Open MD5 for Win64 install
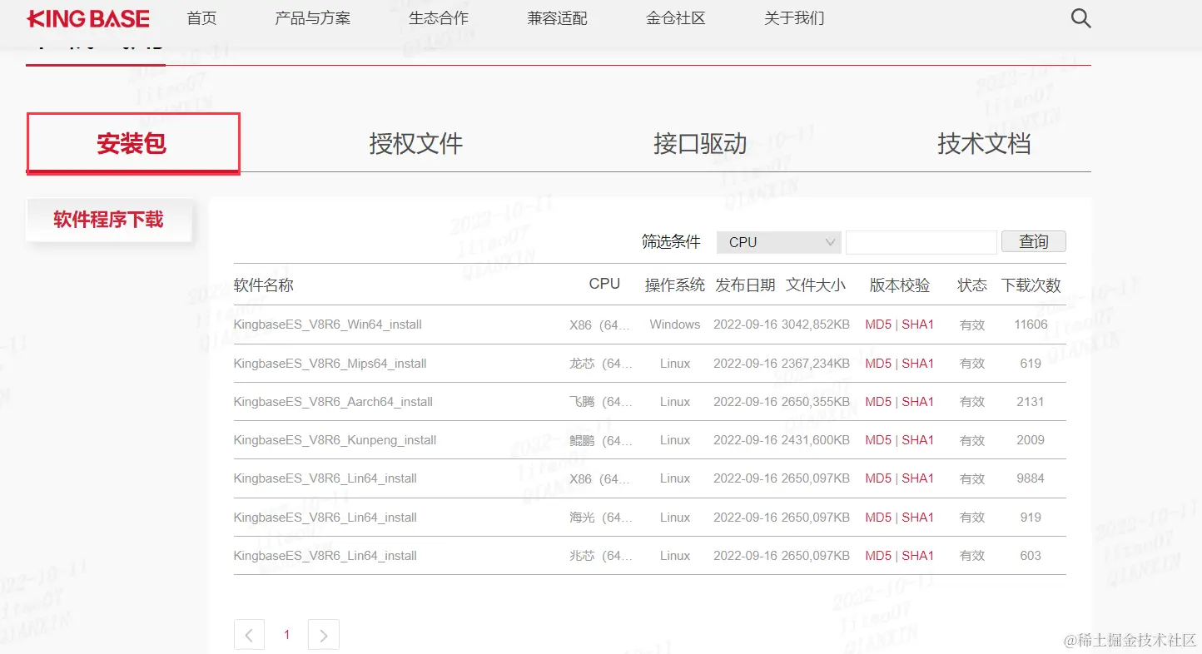This screenshot has height=654, width=1202. point(878,325)
